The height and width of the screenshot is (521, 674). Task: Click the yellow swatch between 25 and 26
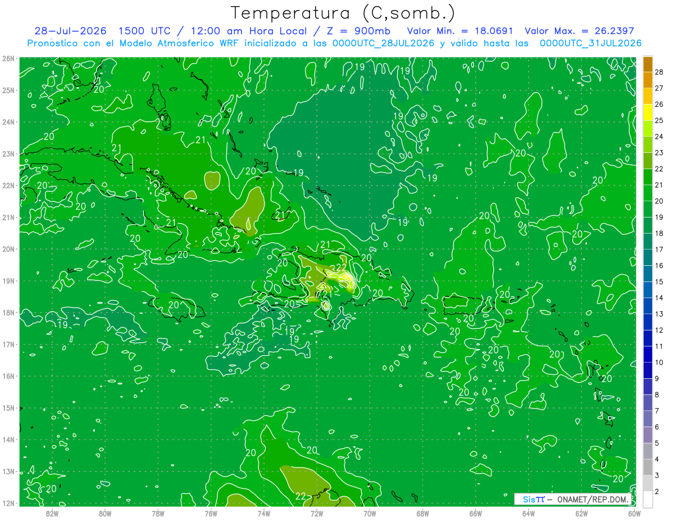[648, 112]
